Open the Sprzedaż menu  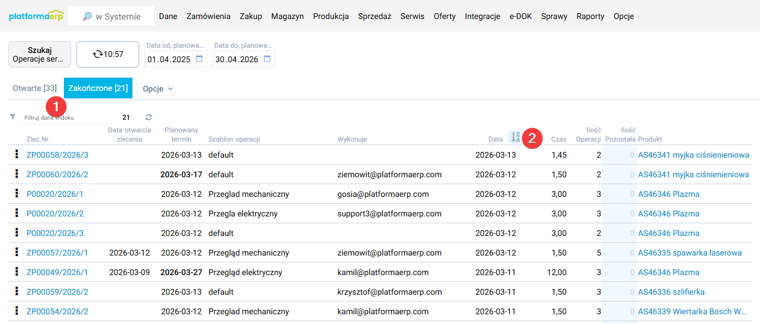click(374, 16)
